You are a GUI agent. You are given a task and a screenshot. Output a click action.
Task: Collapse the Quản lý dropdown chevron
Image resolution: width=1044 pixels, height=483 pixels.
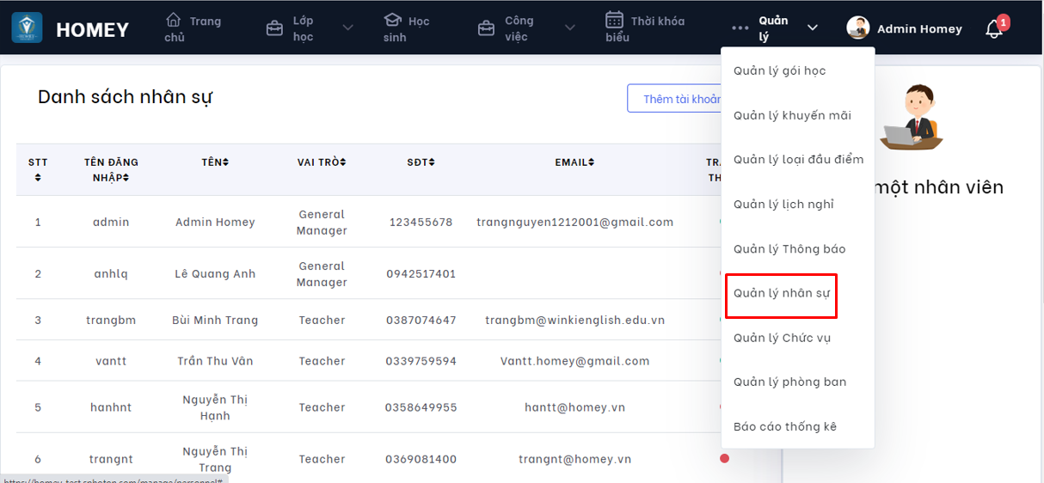pyautogui.click(x=813, y=28)
